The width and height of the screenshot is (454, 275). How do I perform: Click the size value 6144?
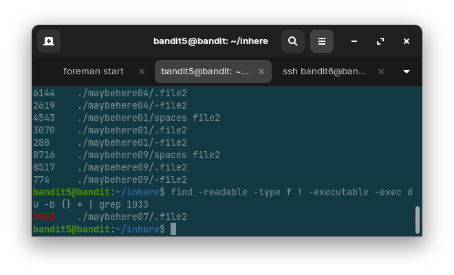click(44, 93)
